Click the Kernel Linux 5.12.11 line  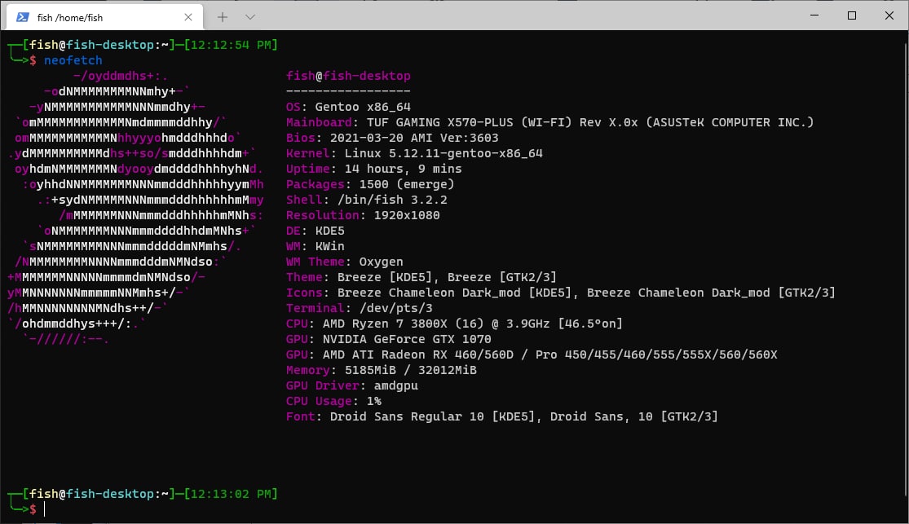point(414,153)
